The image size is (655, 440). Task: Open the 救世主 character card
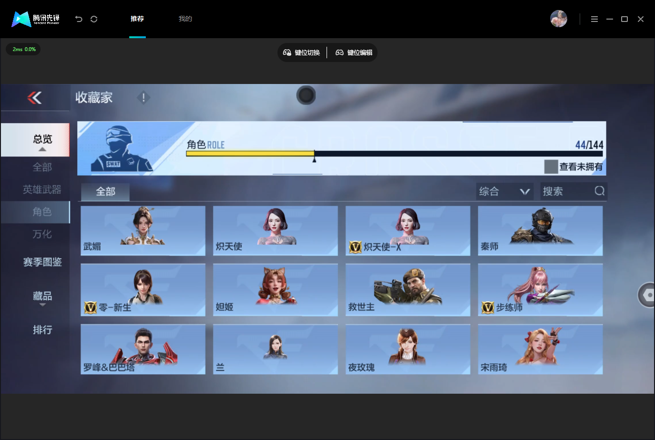pos(408,290)
